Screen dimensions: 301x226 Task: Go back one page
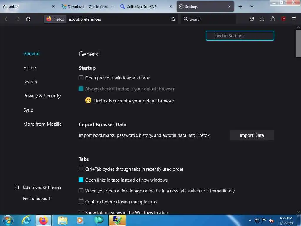click(7, 19)
